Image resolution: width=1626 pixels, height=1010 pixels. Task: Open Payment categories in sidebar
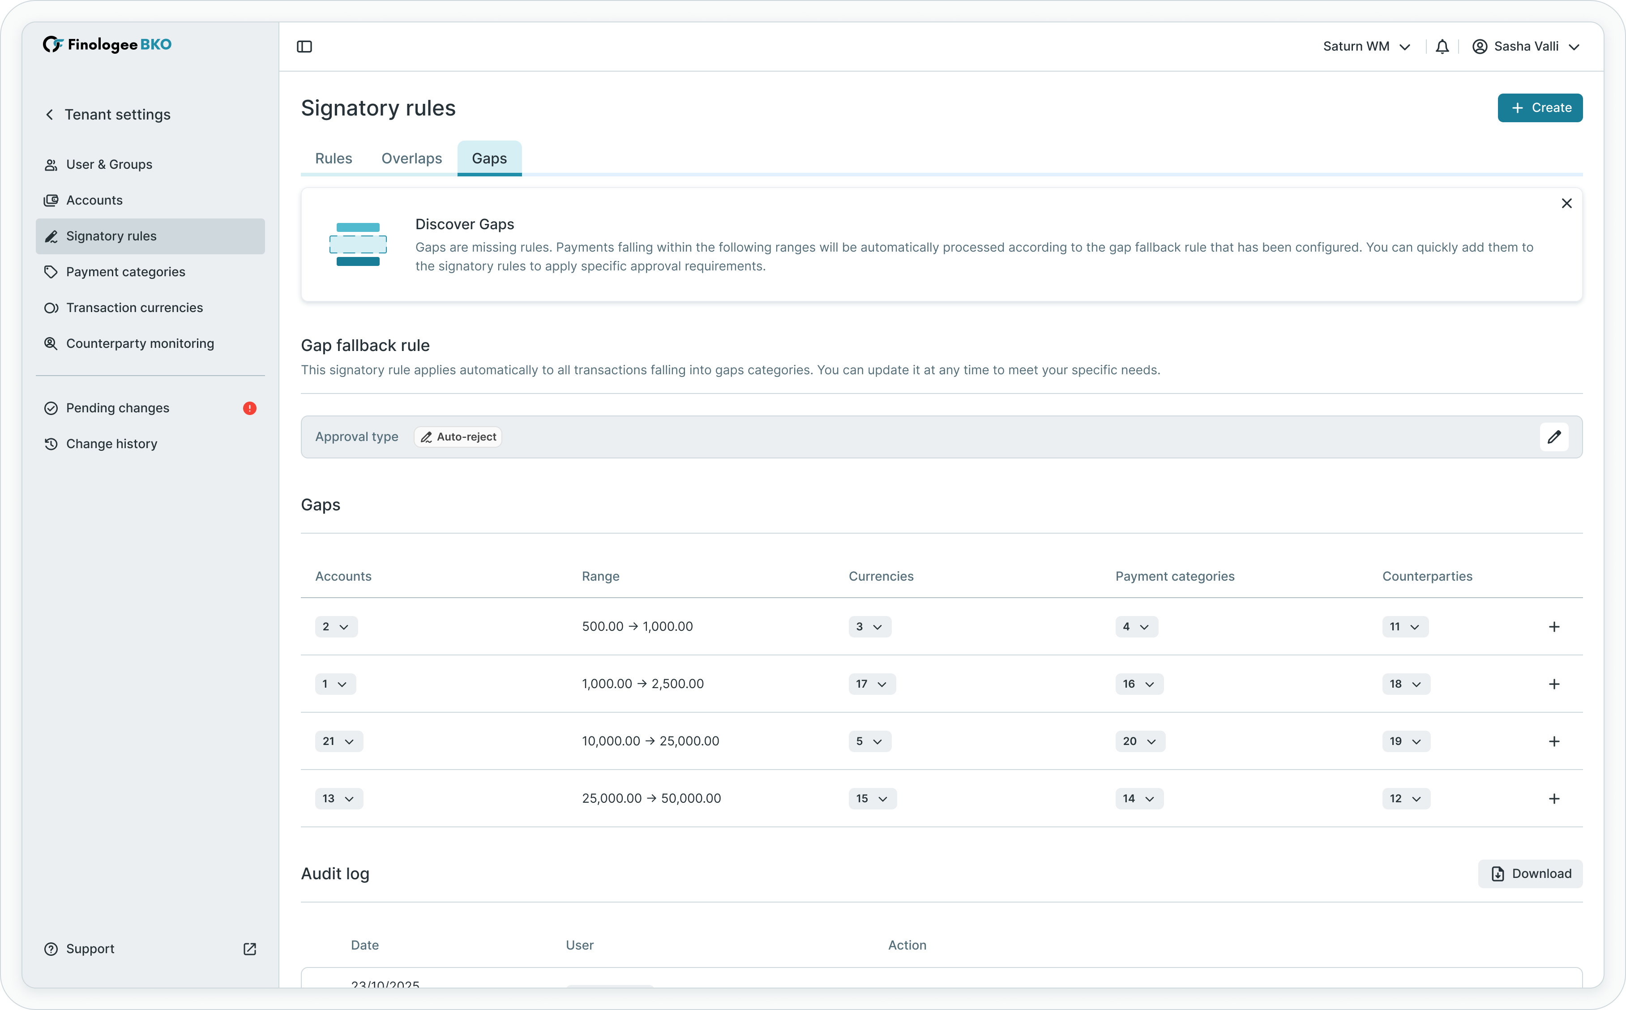(x=125, y=272)
